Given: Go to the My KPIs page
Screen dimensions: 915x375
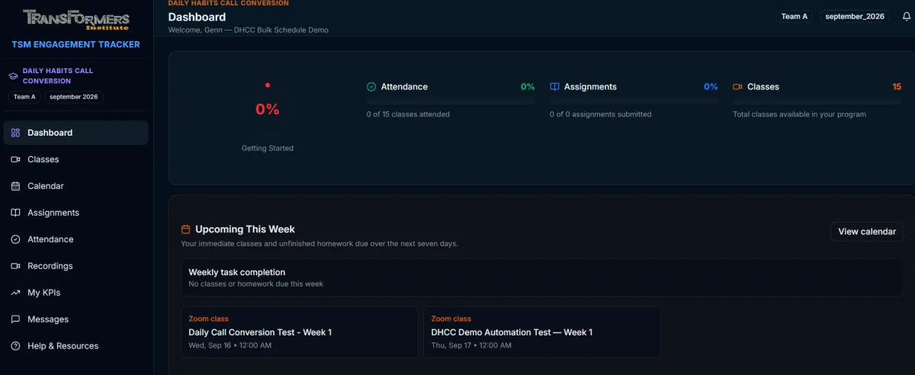Looking at the screenshot, I should (76, 293).
